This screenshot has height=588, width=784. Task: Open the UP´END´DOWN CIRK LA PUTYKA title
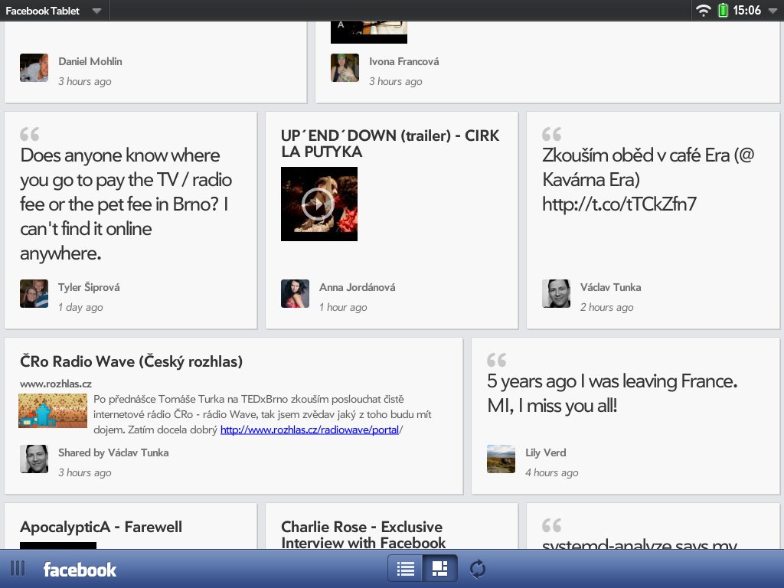(x=390, y=143)
